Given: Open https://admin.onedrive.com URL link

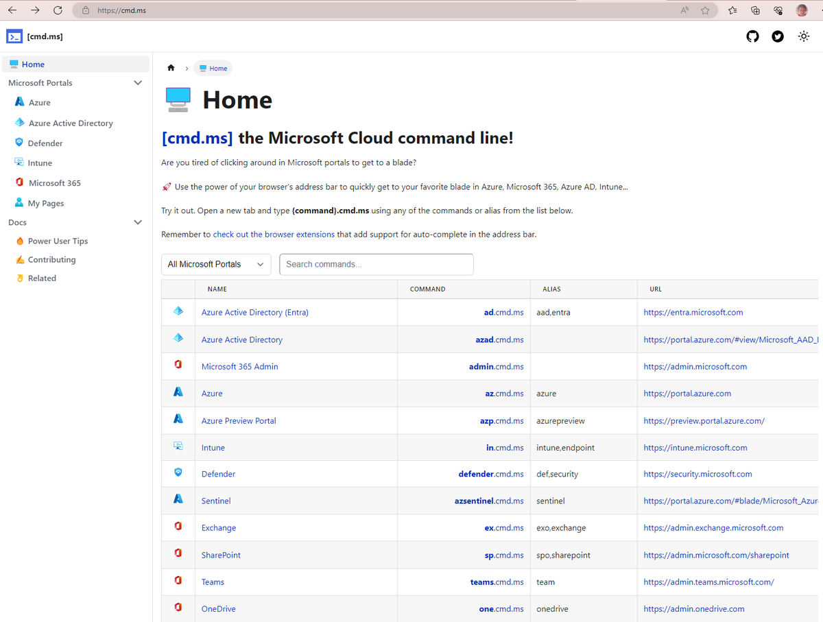Looking at the screenshot, I should pos(694,608).
